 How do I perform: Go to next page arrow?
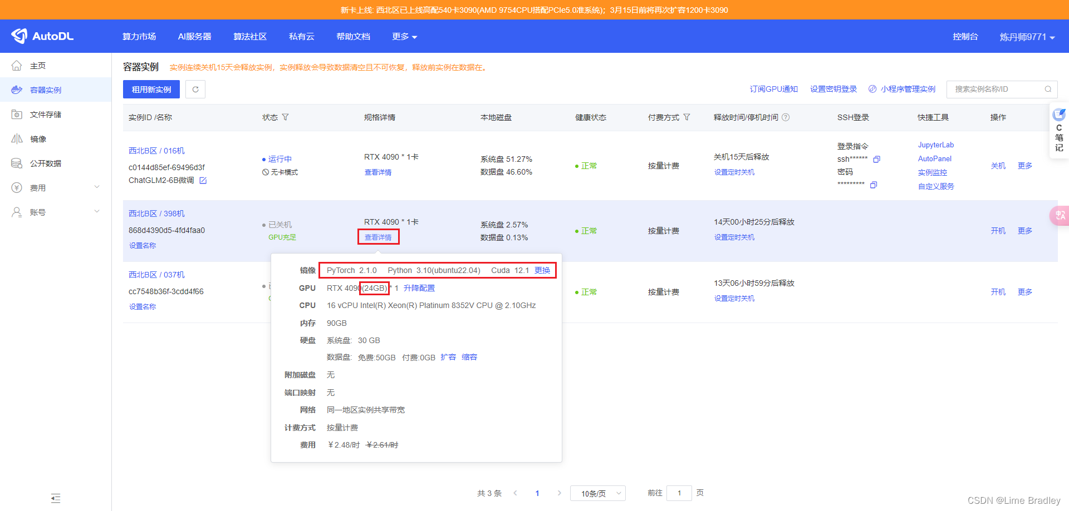coord(559,493)
